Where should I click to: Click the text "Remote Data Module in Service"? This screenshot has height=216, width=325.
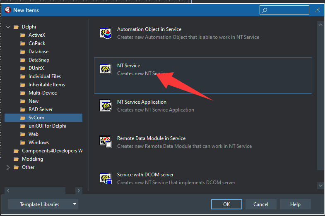pos(151,138)
